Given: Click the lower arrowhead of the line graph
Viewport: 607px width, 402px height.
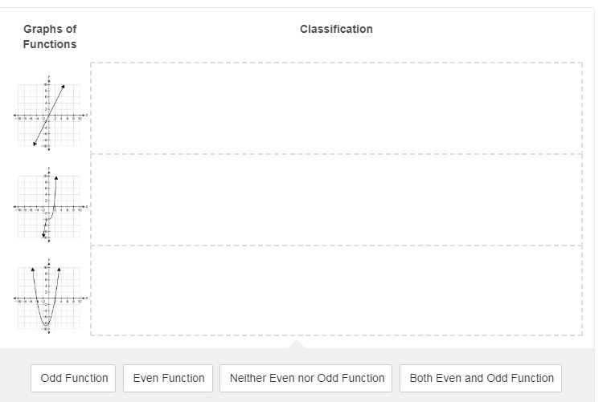Looking at the screenshot, I should (34, 144).
